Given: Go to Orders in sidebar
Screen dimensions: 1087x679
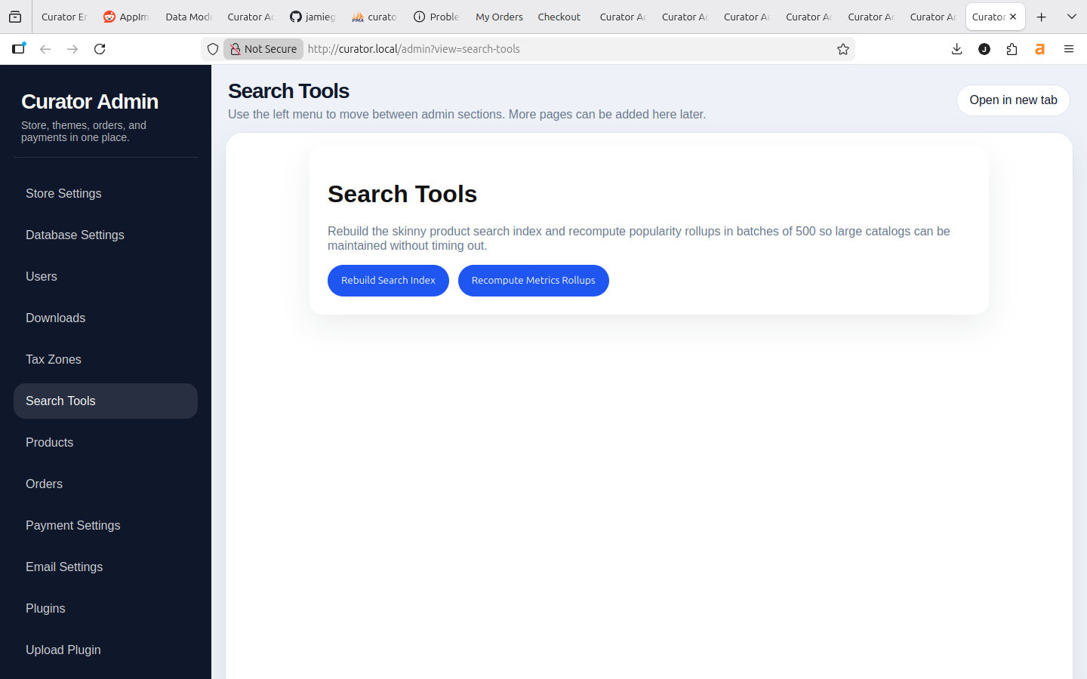Looking at the screenshot, I should click(106, 484).
